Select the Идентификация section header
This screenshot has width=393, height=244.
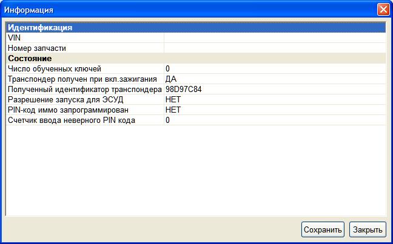(196, 27)
